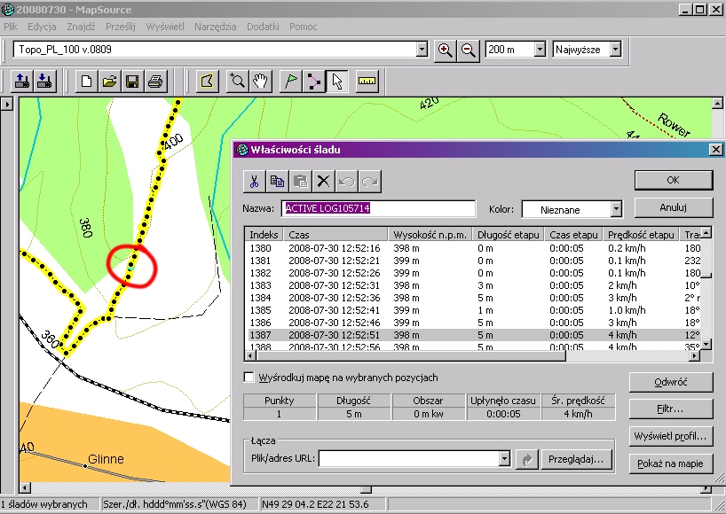
Task: Select the hand pan tool
Action: [x=260, y=82]
